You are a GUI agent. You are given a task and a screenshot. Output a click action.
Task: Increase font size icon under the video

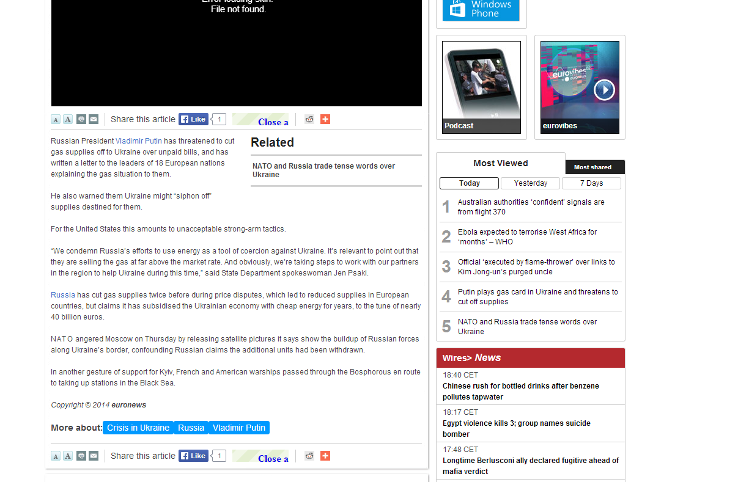(x=68, y=119)
